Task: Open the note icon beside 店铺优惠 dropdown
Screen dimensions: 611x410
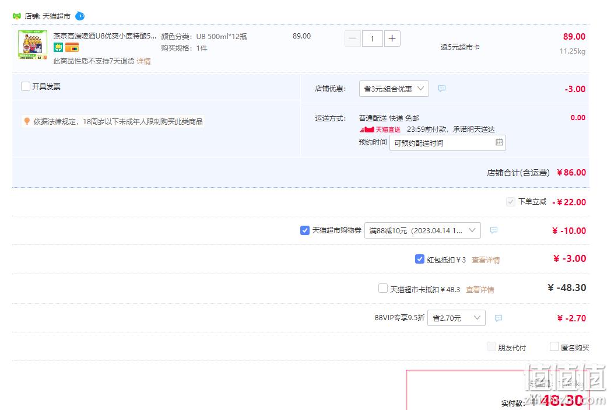Action: [442, 89]
